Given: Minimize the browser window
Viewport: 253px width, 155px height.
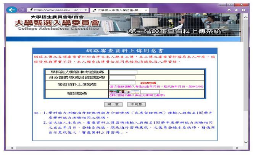Looking at the screenshot, I should (x=222, y=5).
